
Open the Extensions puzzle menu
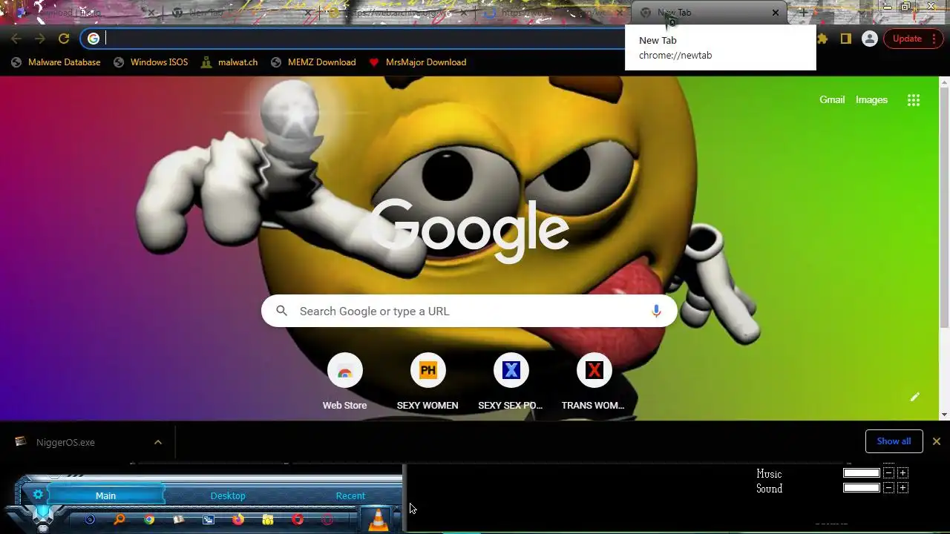(x=822, y=39)
